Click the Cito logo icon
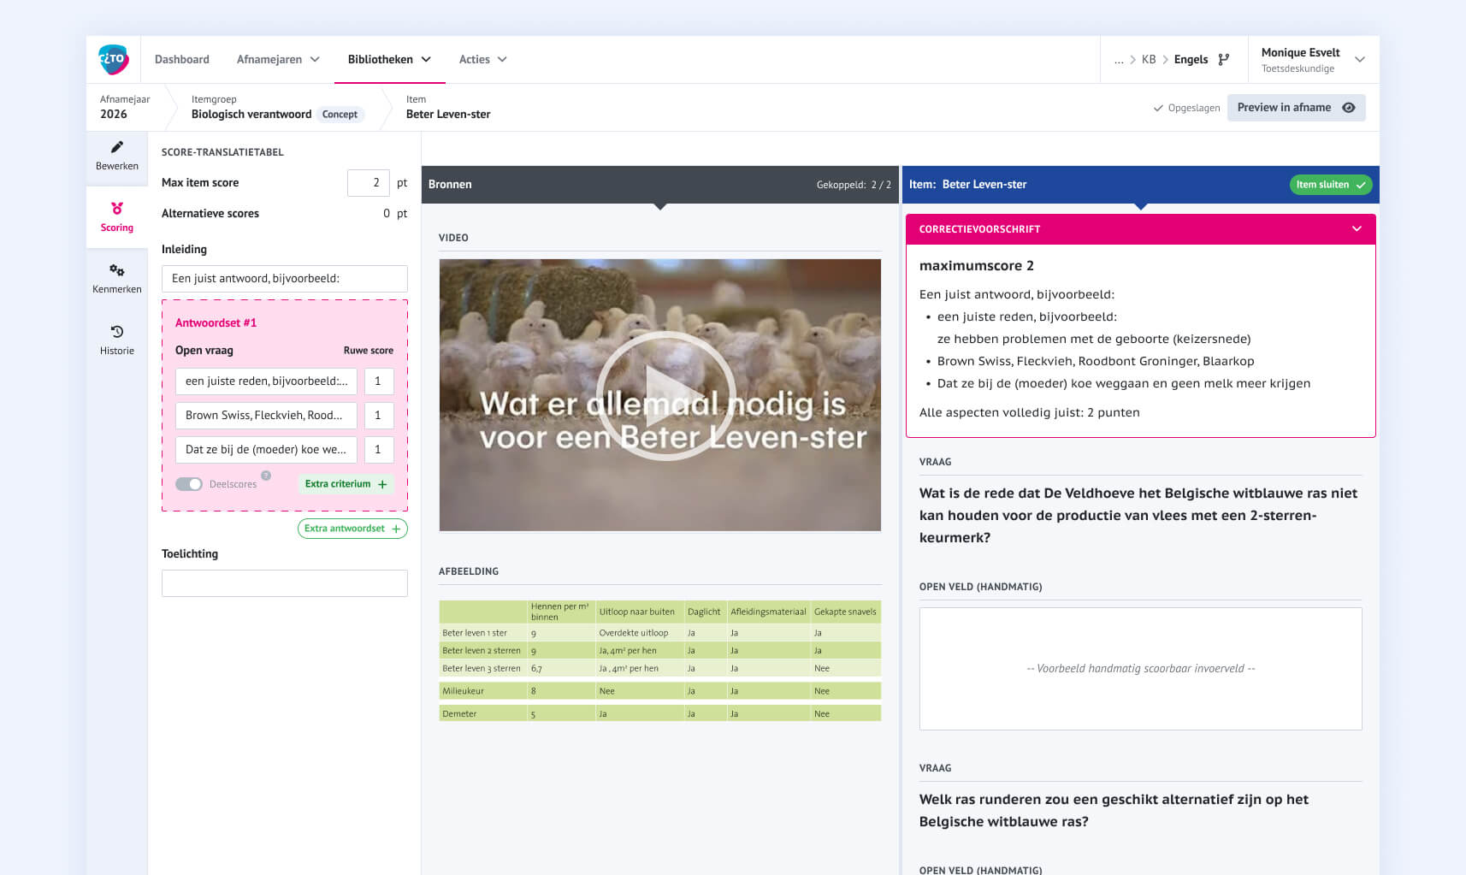 point(113,60)
